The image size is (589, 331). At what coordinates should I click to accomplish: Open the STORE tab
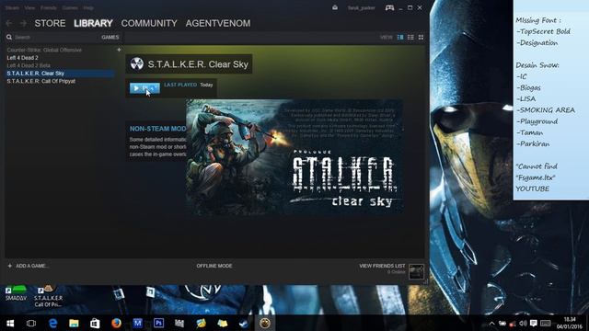tap(50, 23)
